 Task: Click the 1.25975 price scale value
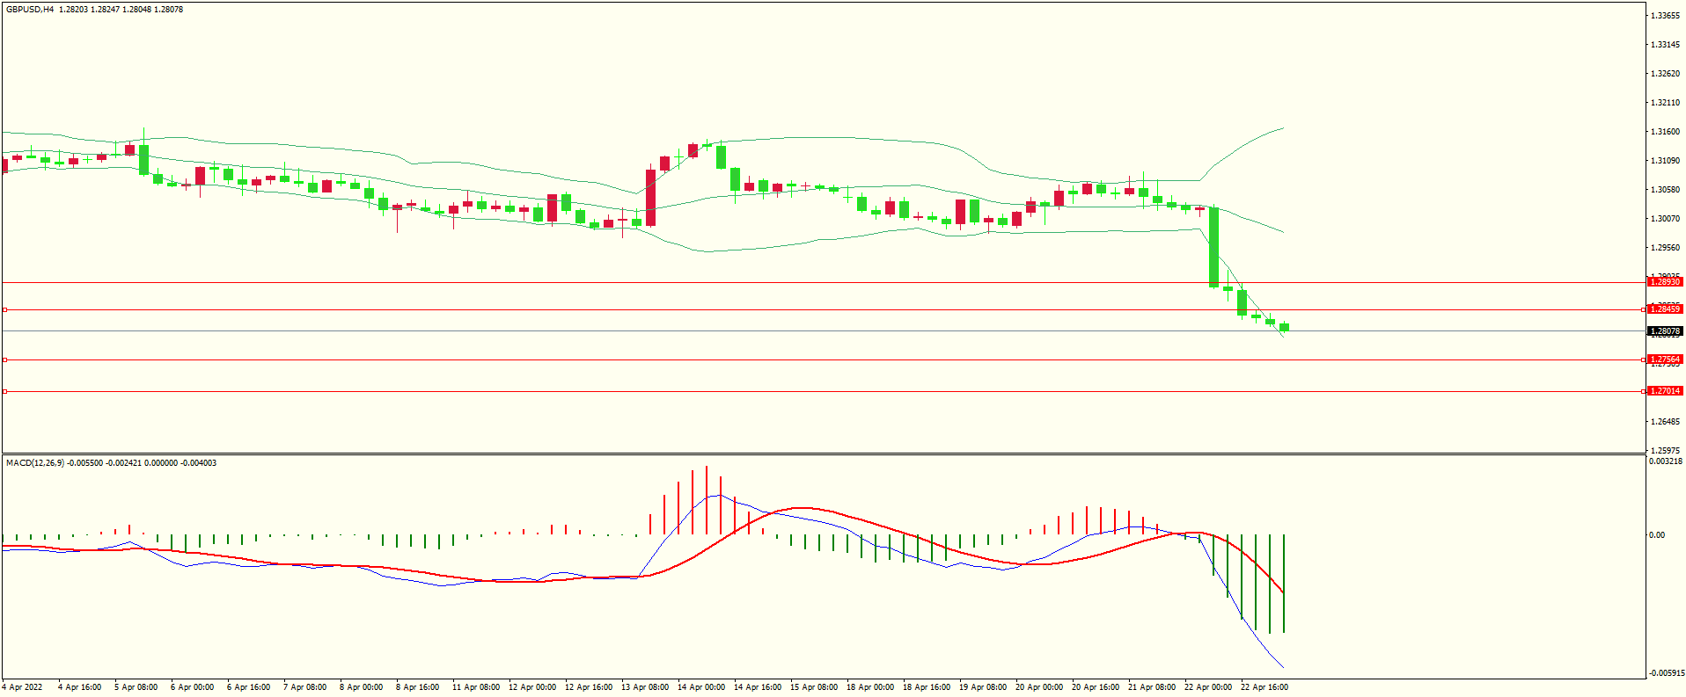[x=1665, y=451]
